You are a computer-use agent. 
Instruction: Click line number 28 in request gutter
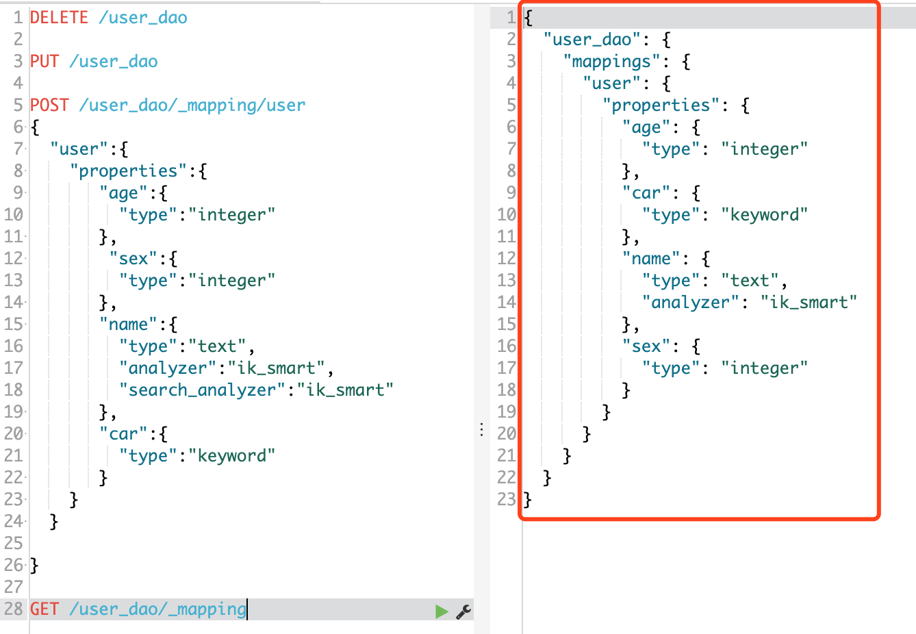(14, 609)
